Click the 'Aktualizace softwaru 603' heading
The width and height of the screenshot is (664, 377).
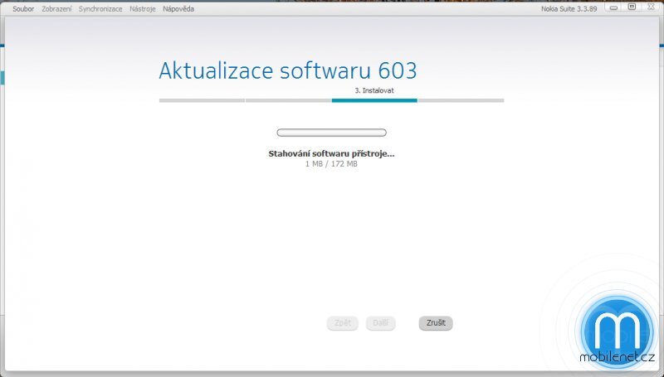point(288,70)
